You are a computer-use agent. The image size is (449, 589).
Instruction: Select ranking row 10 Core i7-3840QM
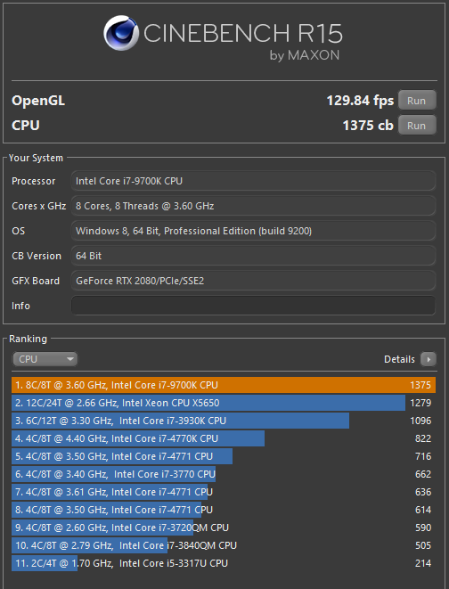click(224, 545)
